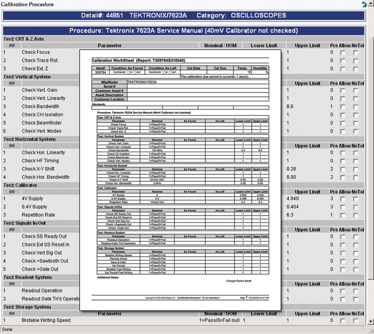
Task: Tick Allow checkbox for Check Trace Rot.
Action: point(343,61)
